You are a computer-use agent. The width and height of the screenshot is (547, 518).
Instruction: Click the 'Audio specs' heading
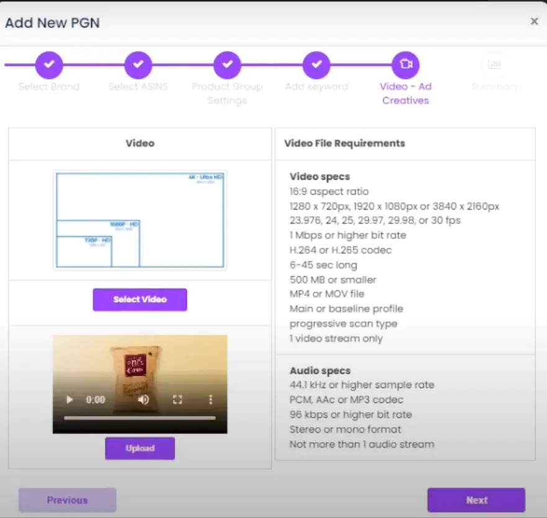tap(320, 371)
